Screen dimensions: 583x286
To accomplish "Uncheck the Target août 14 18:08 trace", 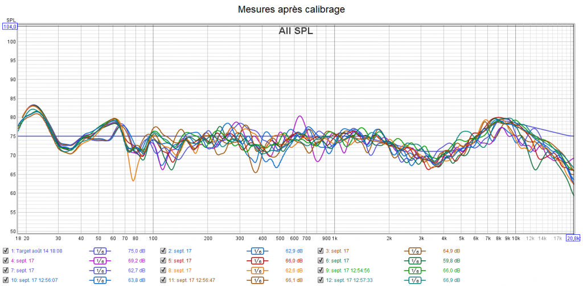I will click(x=6, y=251).
